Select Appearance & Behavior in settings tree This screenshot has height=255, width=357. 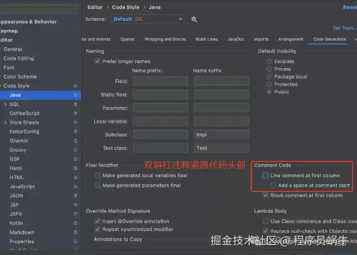[28, 21]
